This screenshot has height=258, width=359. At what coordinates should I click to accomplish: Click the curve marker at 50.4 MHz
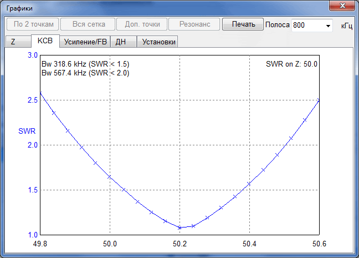click(249, 184)
